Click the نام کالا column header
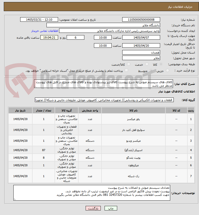 pos(133,110)
